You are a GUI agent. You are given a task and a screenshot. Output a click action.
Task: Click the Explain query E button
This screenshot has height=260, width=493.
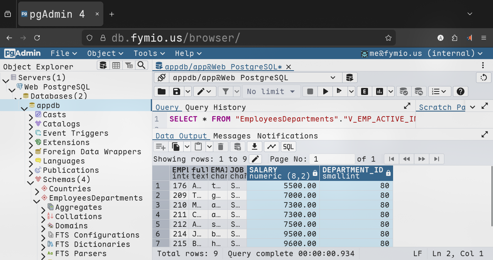pos(364,91)
